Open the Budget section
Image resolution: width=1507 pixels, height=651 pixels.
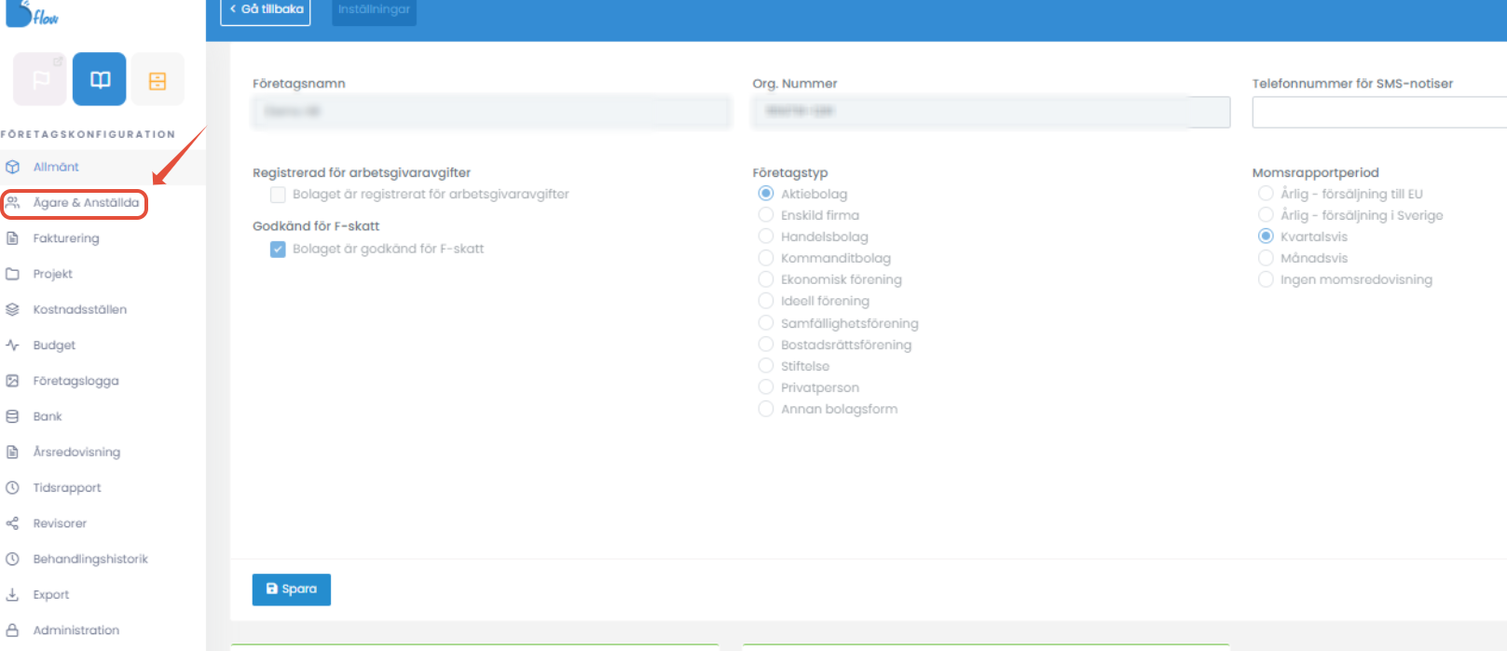pyautogui.click(x=54, y=345)
